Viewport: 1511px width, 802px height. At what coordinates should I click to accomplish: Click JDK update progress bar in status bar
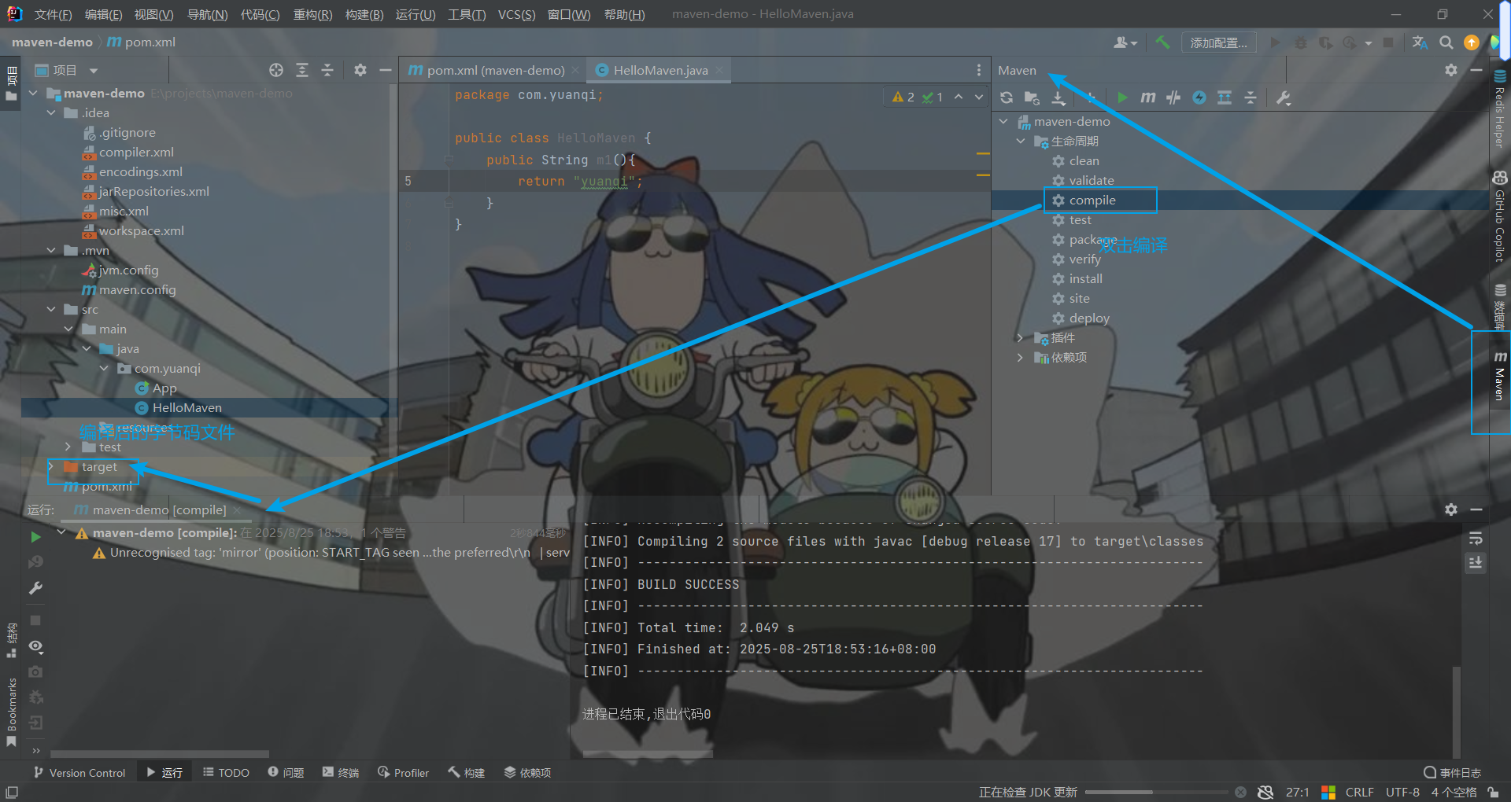tap(1157, 792)
